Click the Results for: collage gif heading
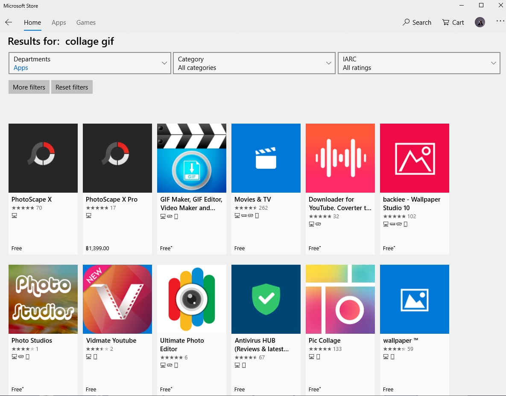 point(61,42)
